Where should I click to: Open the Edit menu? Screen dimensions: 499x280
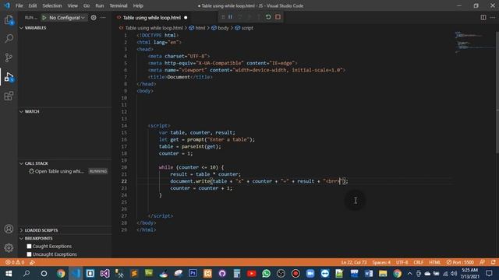[x=33, y=5]
